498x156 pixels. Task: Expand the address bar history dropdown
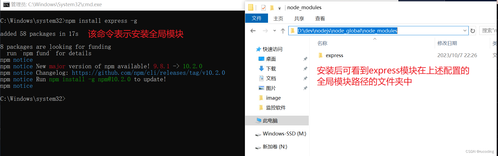465,31
